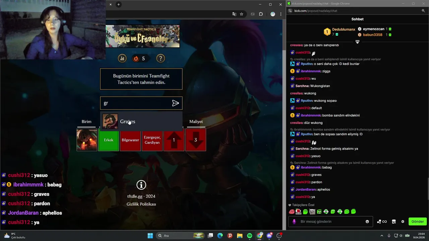Click username Sarchna next to Wukongistan
This screenshot has width=429, height=241.
pyautogui.click(x=302, y=86)
